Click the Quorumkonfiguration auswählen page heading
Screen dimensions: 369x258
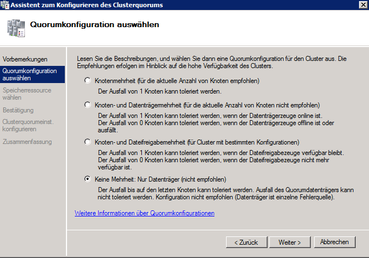pos(95,24)
